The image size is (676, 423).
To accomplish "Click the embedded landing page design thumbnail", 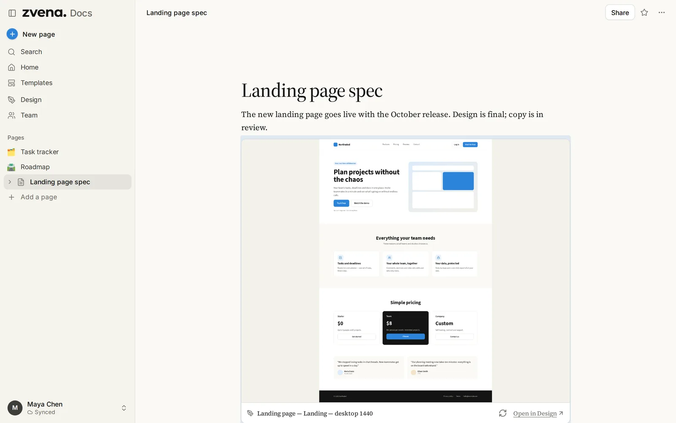I will 406,271.
